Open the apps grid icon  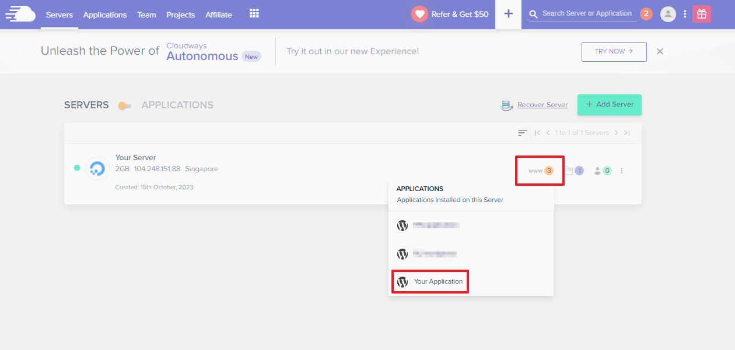(254, 14)
